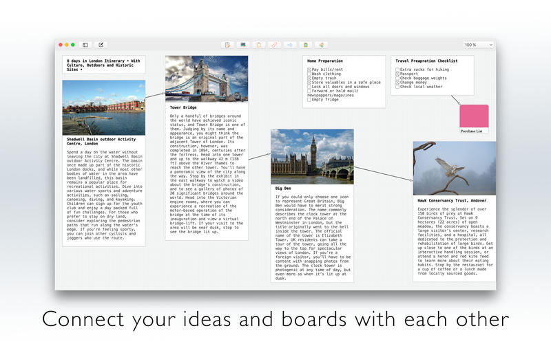Click the green board toolbar icon
The width and height of the screenshot is (551, 344).
coord(305,45)
